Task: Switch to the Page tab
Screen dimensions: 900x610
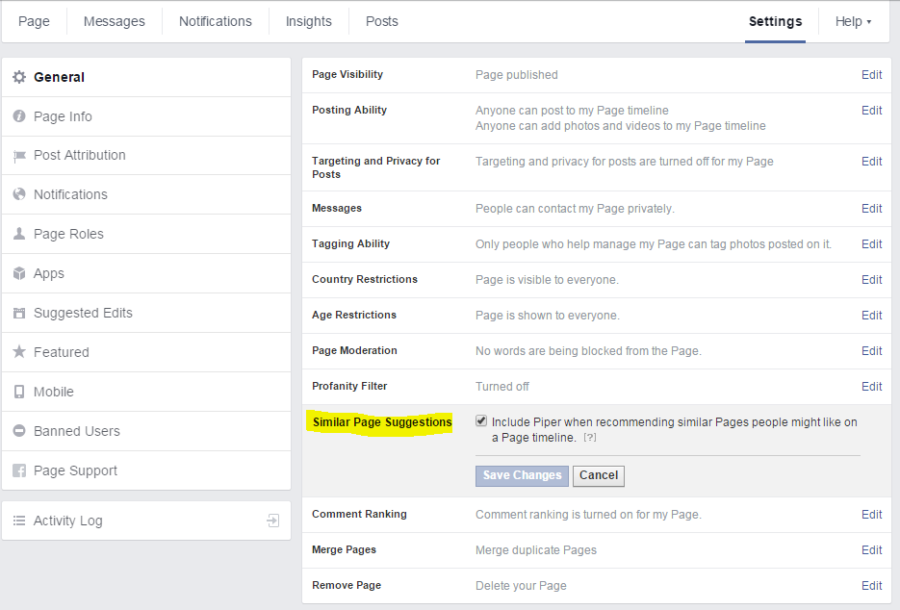Action: pyautogui.click(x=34, y=22)
